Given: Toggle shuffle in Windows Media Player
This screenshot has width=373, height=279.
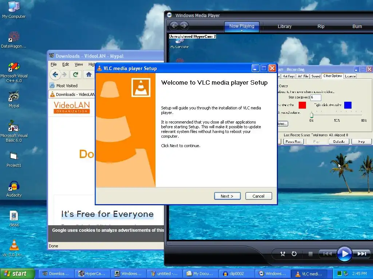Looking at the screenshot, I should (283, 254).
